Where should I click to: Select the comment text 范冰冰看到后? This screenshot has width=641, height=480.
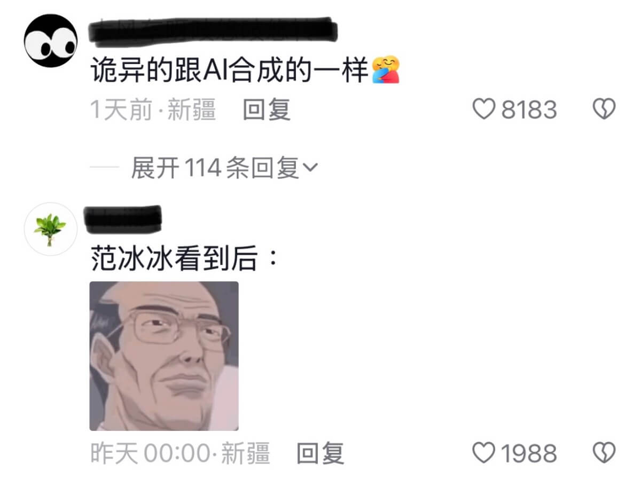(183, 260)
